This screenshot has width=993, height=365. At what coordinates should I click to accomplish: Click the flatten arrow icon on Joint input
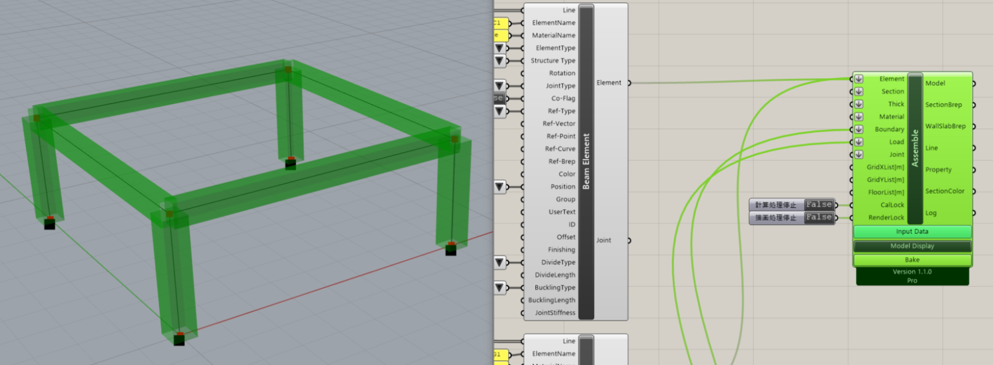click(859, 154)
